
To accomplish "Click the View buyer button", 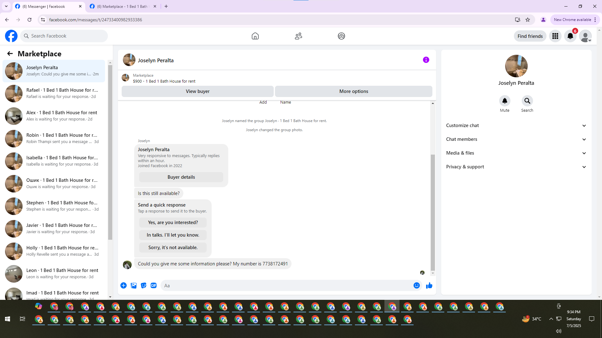I will tap(198, 91).
